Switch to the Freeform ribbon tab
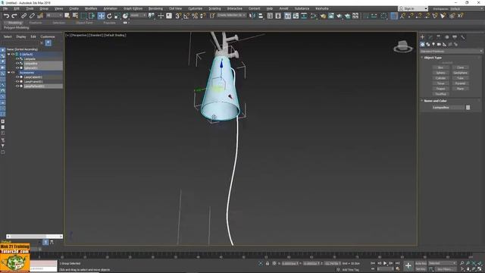The image size is (485, 273). pyautogui.click(x=36, y=23)
